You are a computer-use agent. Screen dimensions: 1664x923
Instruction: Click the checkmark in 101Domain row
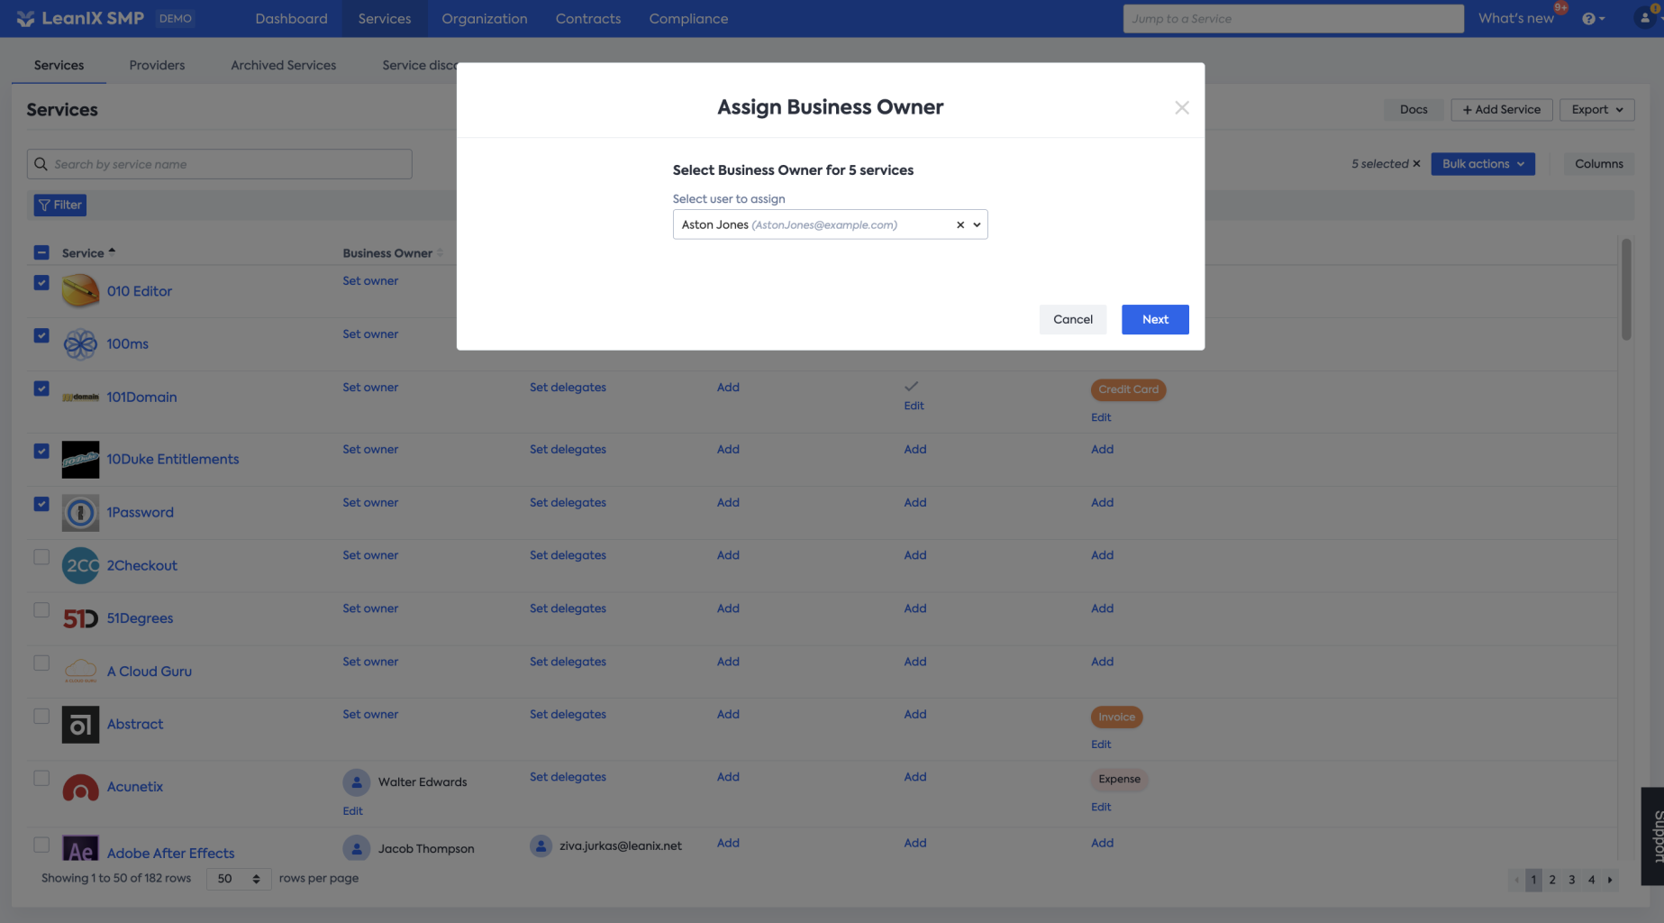[912, 386]
